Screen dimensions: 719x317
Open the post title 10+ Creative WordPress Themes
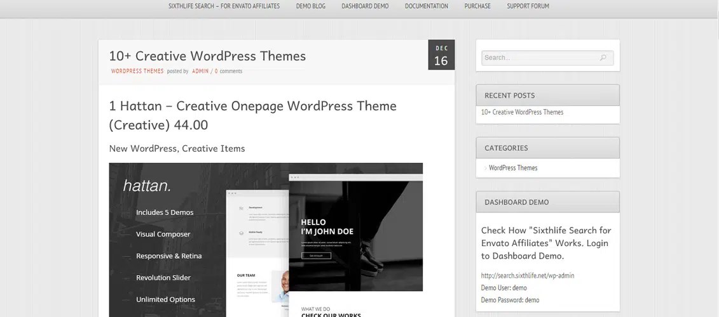[207, 56]
